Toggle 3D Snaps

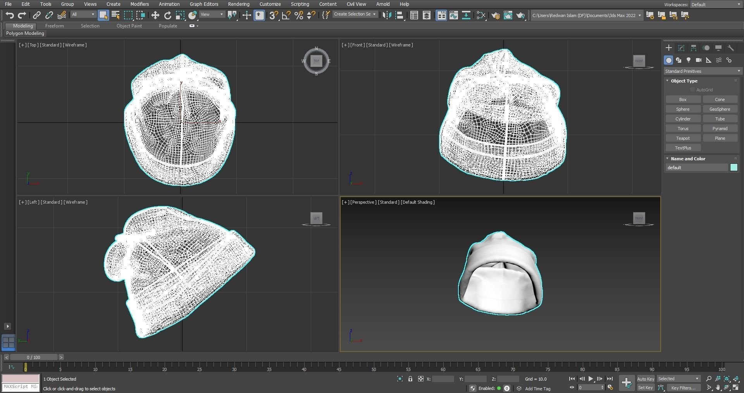click(x=274, y=15)
